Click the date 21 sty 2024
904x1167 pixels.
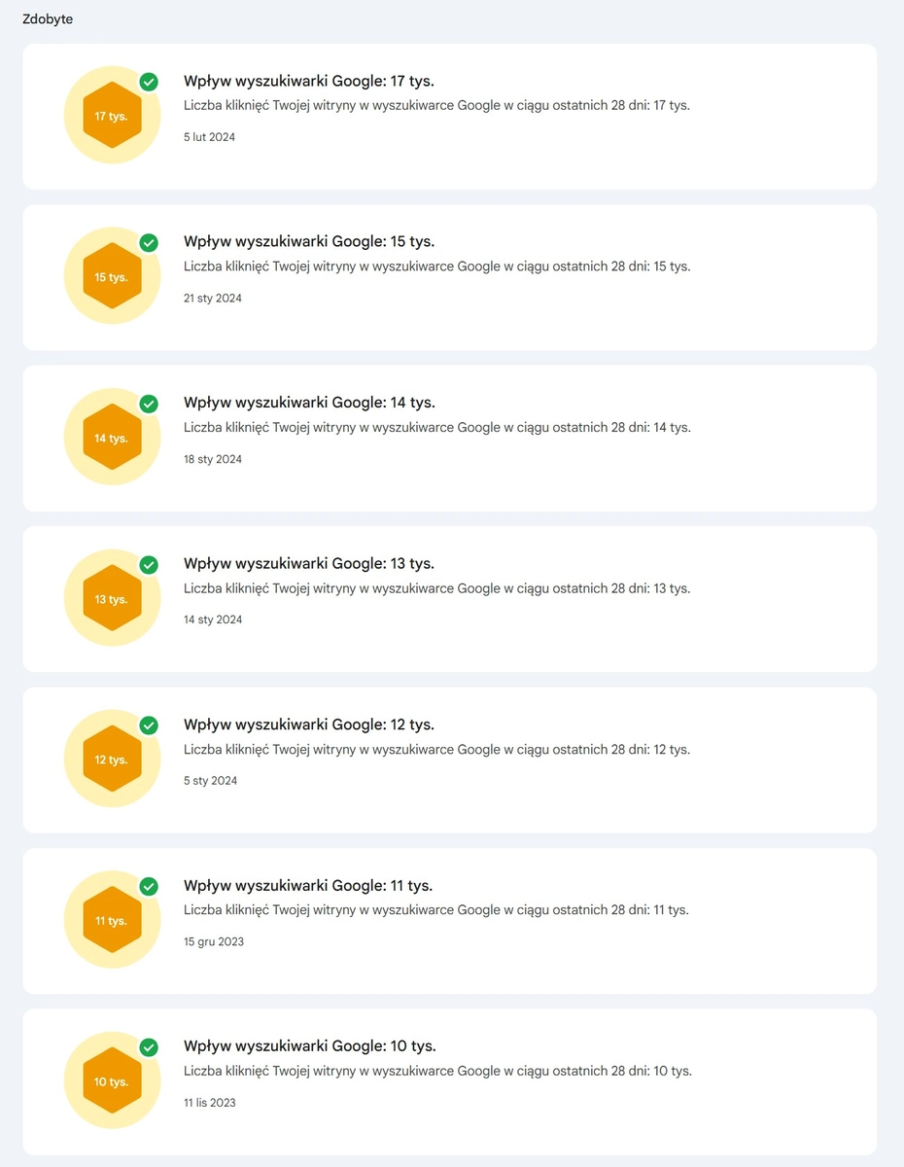click(213, 298)
